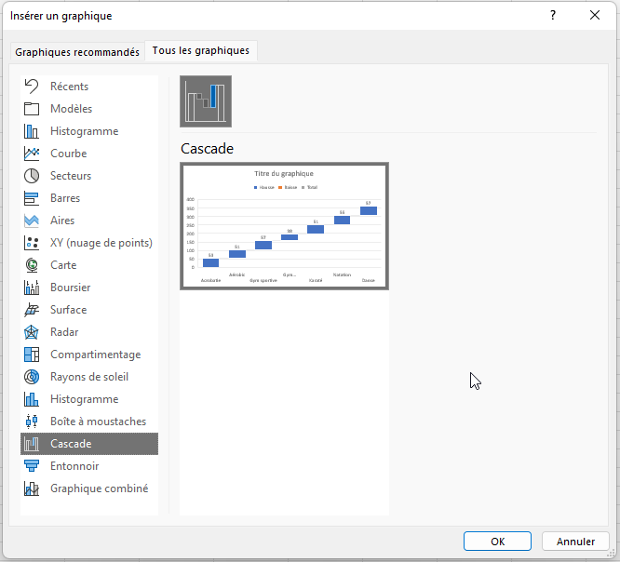Select Courbe in the chart list
Viewport: 620px width, 562px height.
68,154
